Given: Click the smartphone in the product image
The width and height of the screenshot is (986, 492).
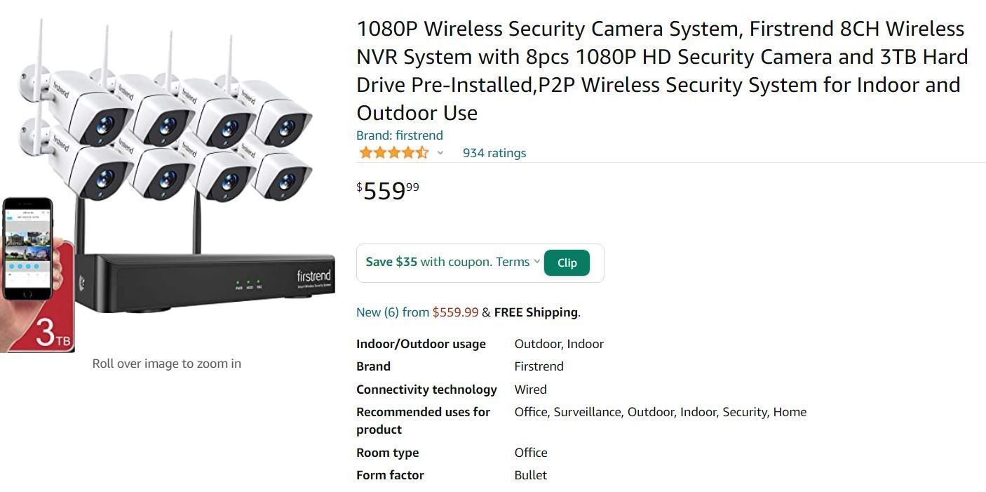Looking at the screenshot, I should click(28, 249).
